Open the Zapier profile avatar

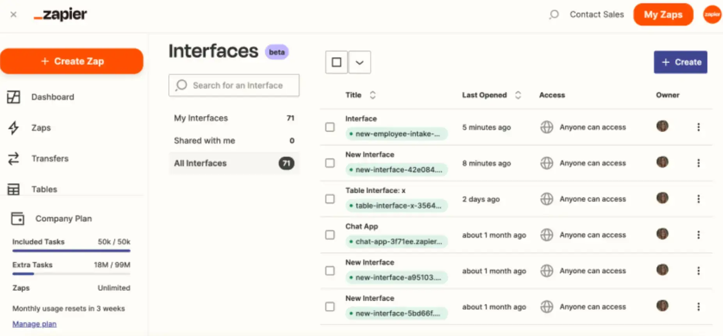(712, 14)
